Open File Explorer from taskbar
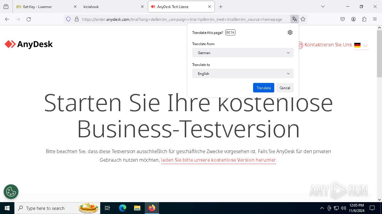 (x=137, y=208)
